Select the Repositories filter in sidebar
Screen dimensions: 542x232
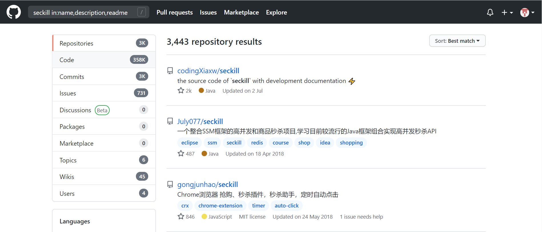tap(104, 43)
